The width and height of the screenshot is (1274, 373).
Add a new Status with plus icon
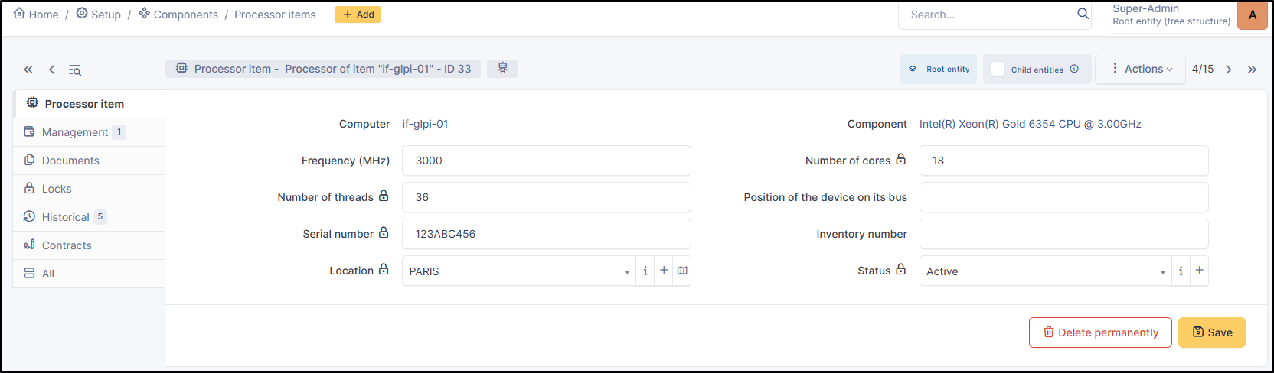tap(1200, 271)
